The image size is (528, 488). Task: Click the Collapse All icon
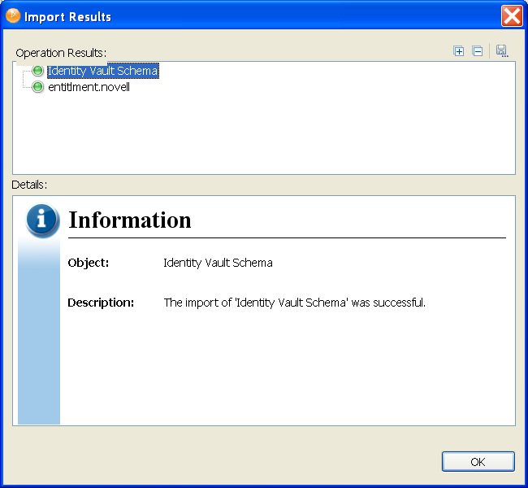(477, 51)
